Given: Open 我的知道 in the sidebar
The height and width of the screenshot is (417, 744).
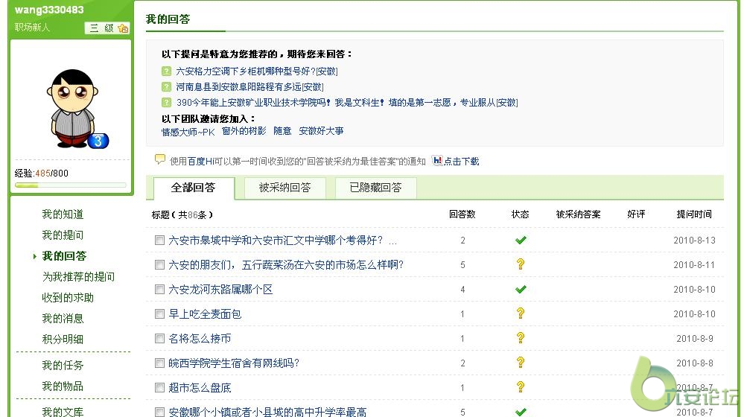Looking at the screenshot, I should coord(63,214).
